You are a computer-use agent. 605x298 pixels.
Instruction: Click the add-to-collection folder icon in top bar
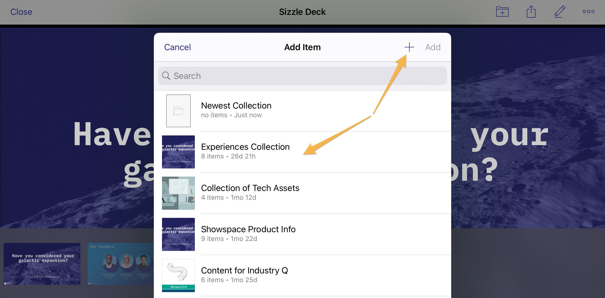[x=502, y=12]
